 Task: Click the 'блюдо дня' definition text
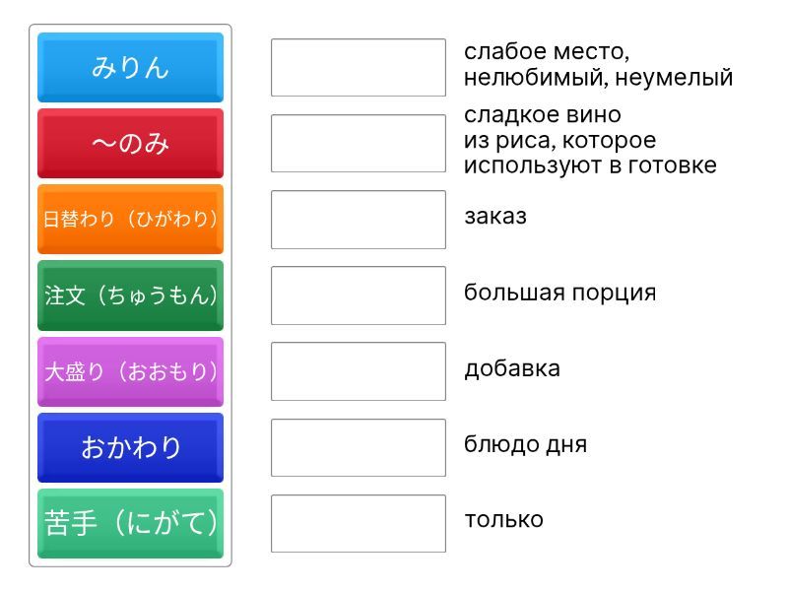(525, 444)
